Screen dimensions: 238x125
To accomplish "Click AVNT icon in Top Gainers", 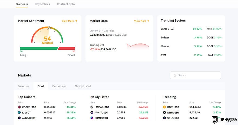I will point(19,118).
